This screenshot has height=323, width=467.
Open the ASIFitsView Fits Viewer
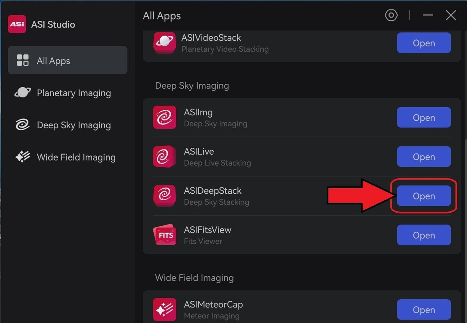(423, 235)
